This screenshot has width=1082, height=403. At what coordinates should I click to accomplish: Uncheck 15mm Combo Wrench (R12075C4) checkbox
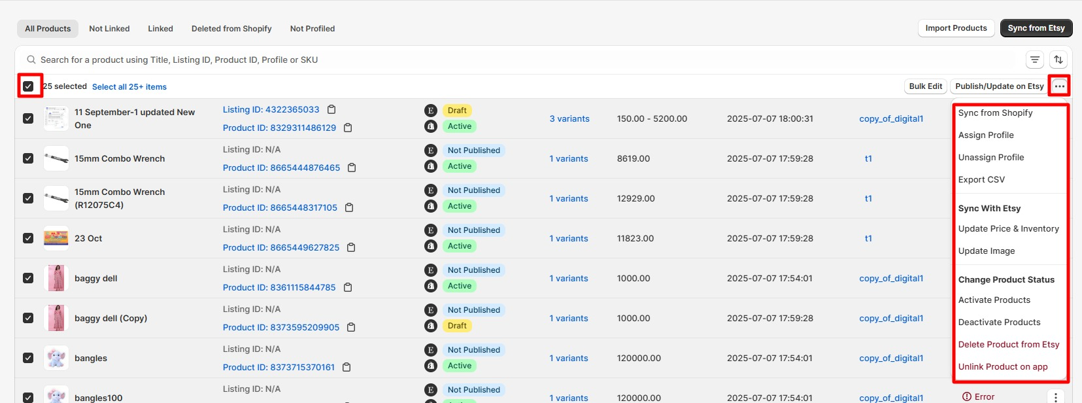pos(28,198)
